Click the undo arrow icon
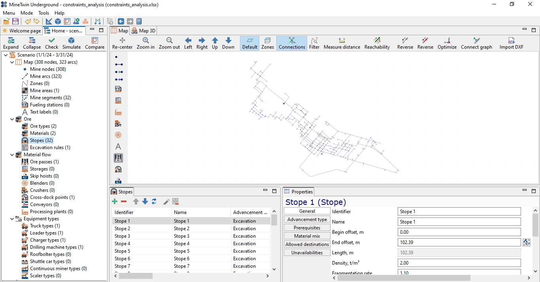The width and height of the screenshot is (540, 282). coord(28,21)
